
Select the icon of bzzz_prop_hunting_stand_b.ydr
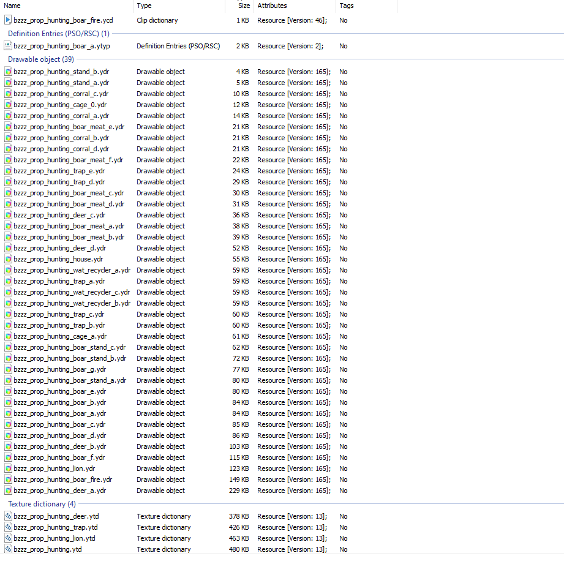[x=8, y=72]
